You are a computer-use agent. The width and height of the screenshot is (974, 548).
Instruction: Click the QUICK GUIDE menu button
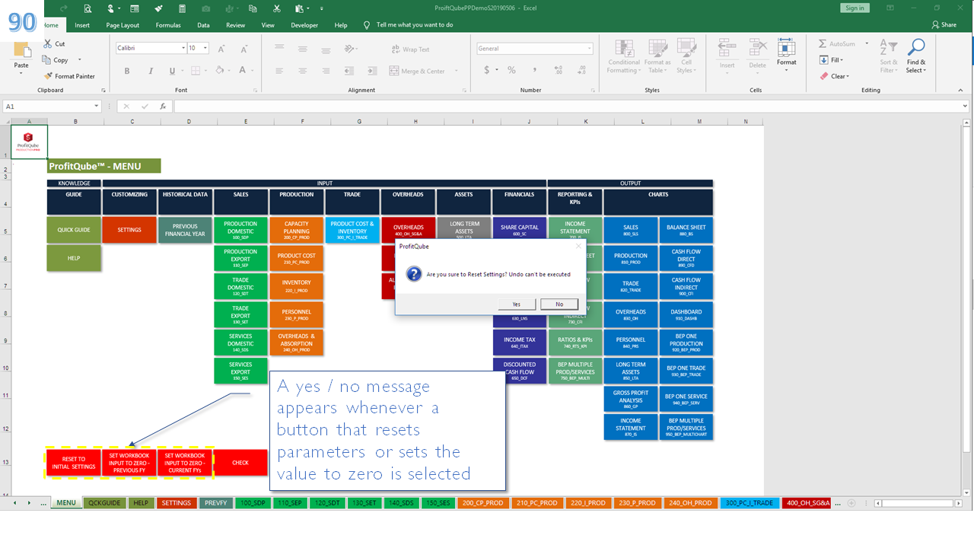(74, 230)
